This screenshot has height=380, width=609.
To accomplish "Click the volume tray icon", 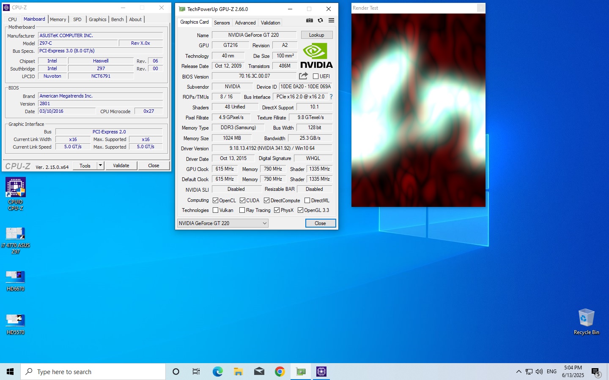I will (539, 372).
